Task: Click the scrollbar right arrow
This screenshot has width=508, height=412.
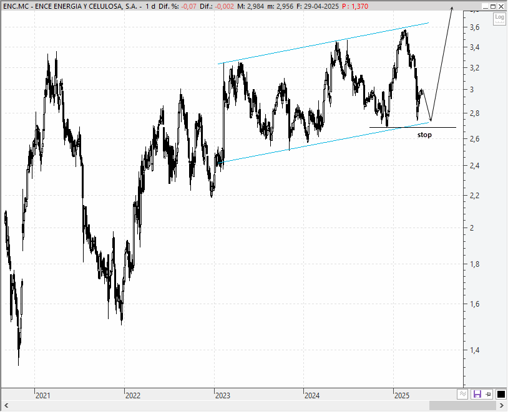Action: 502,405
